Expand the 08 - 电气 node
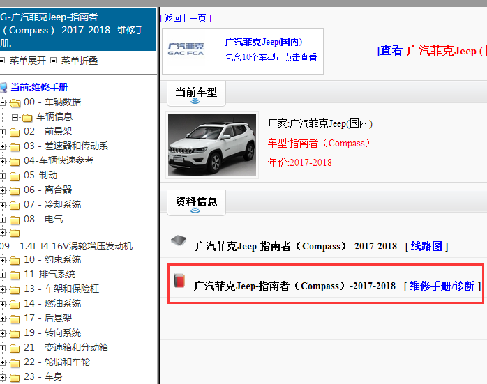This screenshot has height=384, width=487. click(3, 220)
